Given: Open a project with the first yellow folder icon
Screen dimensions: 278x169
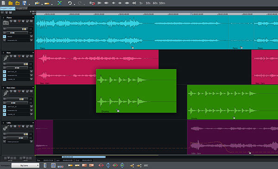Looking at the screenshot, I should [x=11, y=3].
